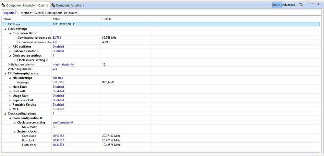
Task: Collapse the Clock settings group
Action: [5, 29]
